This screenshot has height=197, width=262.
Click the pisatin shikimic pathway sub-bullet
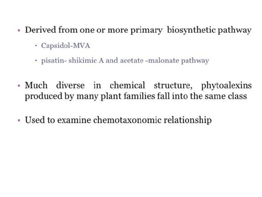pyautogui.click(x=125, y=61)
